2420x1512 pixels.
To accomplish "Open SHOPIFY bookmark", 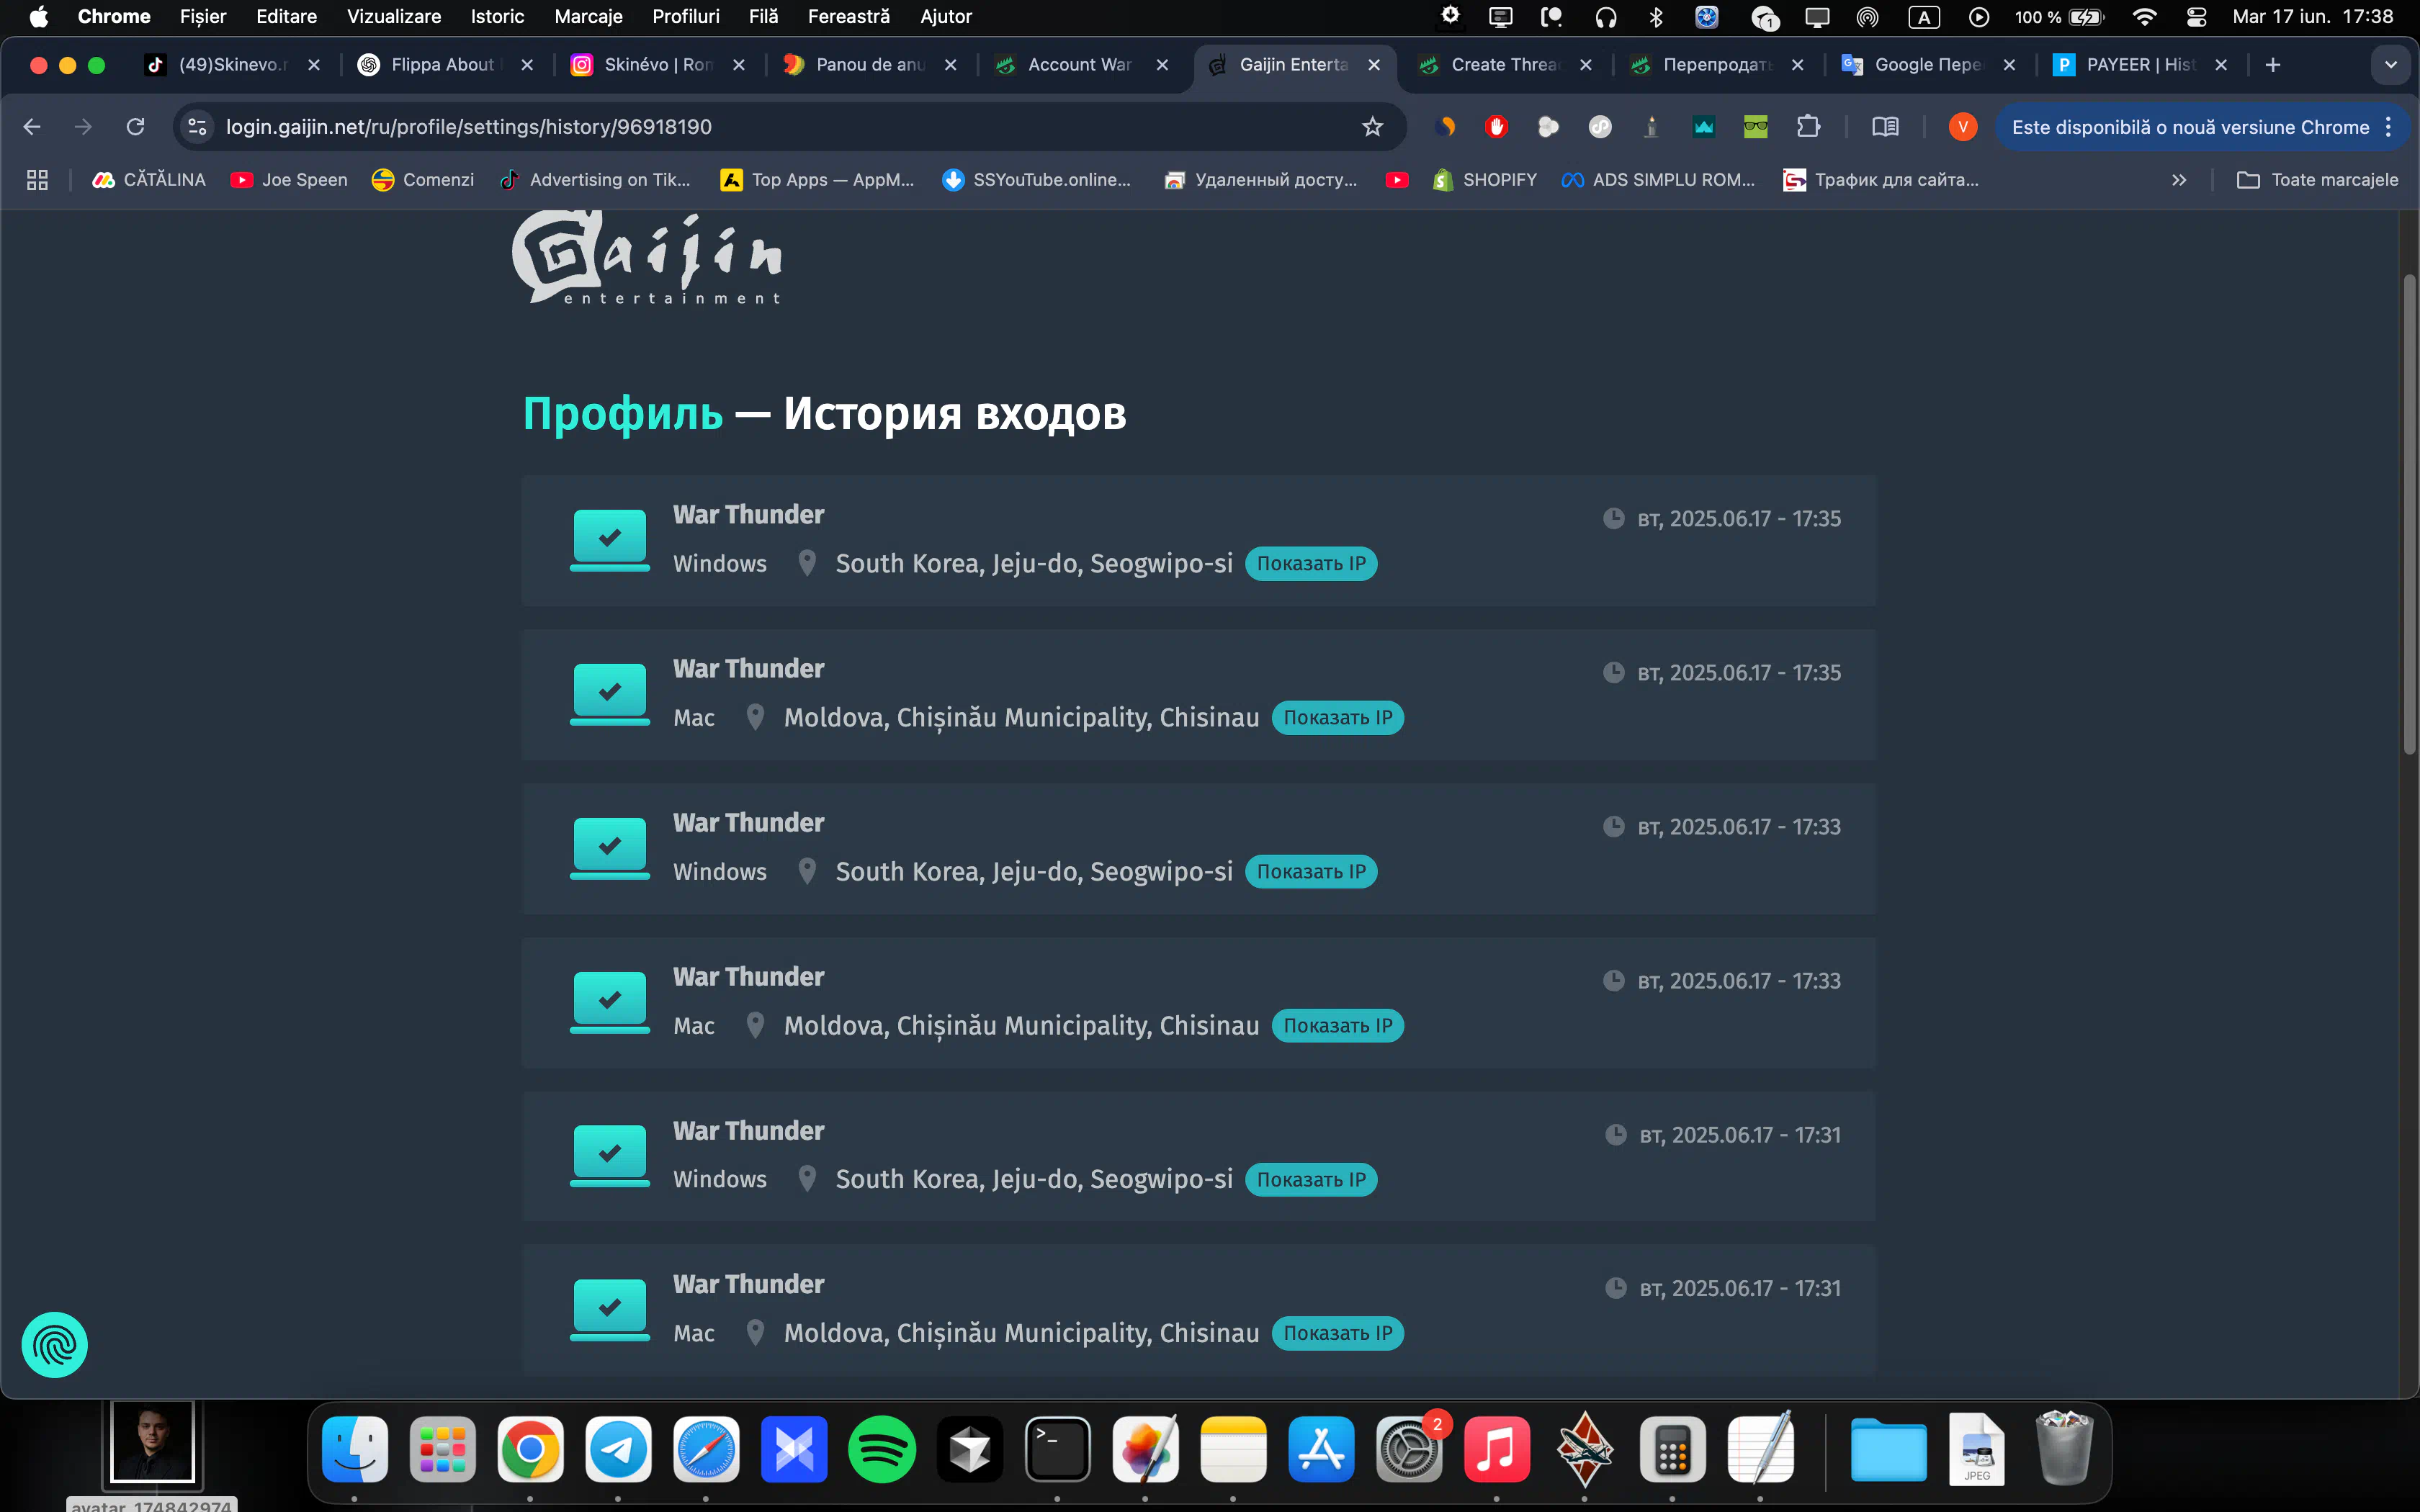I will point(1485,180).
